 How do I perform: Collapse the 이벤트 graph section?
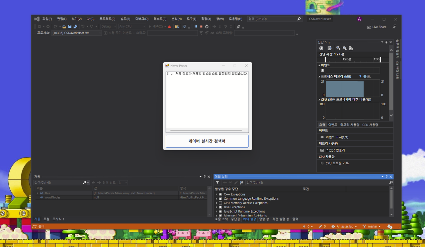pyautogui.click(x=319, y=65)
